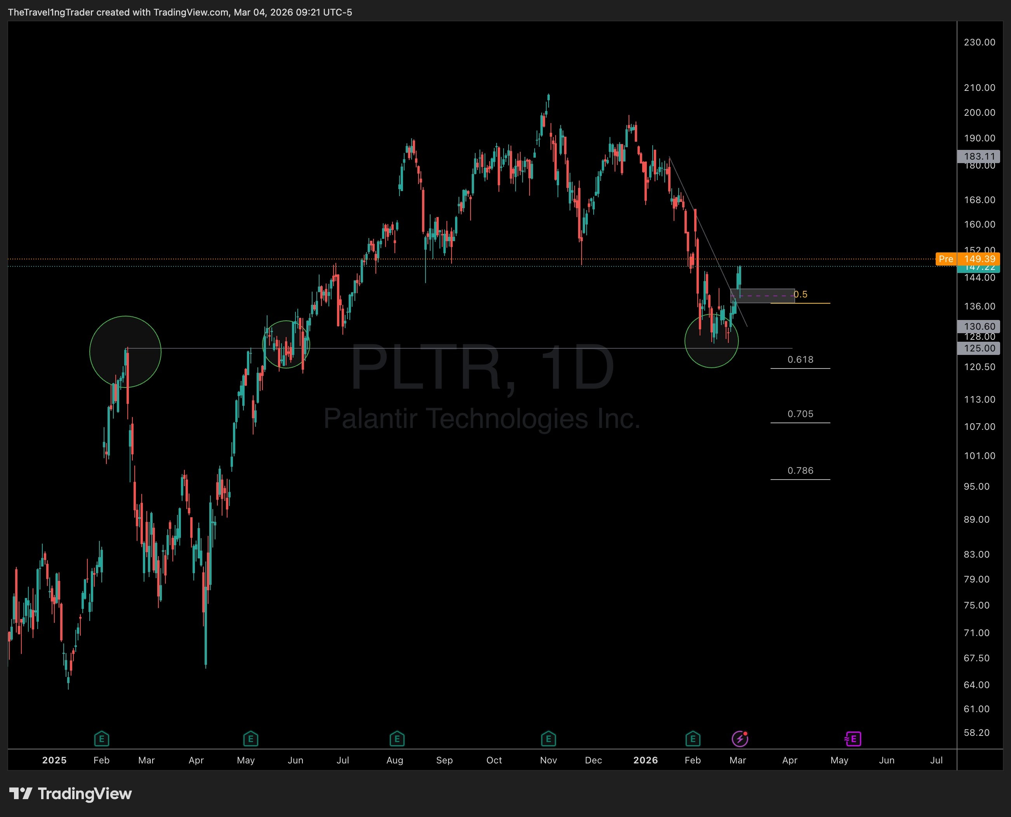The height and width of the screenshot is (817, 1011).
Task: Select the 0.5 Fibonacci level label
Action: [x=801, y=295]
